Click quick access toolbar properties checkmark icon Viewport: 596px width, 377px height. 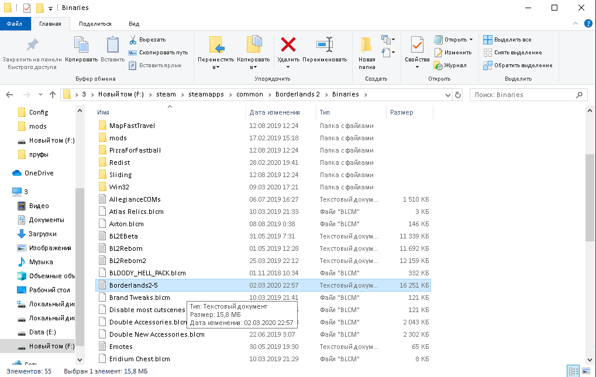coord(26,8)
